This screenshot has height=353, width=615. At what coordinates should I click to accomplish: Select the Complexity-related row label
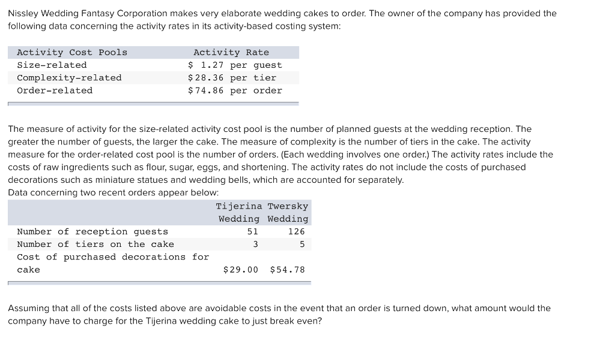click(69, 78)
